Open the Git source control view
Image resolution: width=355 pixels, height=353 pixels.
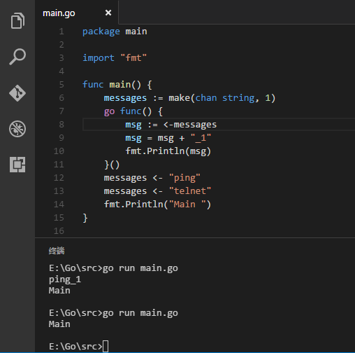coord(17,93)
